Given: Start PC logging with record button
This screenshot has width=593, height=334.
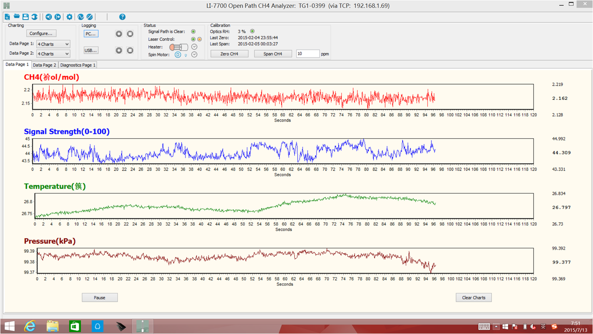Looking at the screenshot, I should 119,34.
